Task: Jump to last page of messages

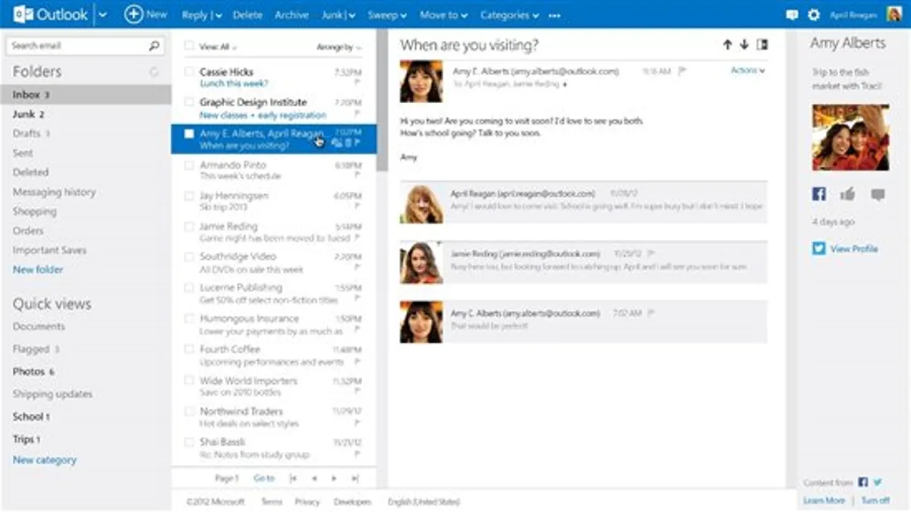Action: click(x=355, y=479)
